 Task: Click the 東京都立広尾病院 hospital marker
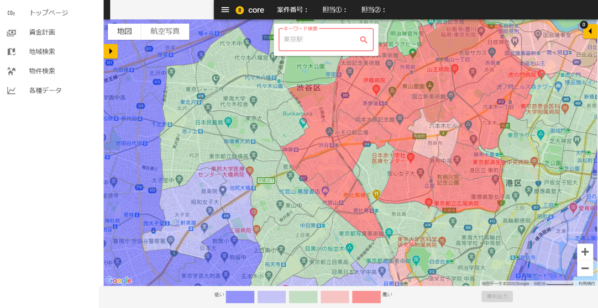click(x=428, y=202)
